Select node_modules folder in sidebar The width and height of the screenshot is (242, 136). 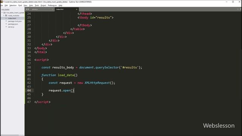[14, 15]
